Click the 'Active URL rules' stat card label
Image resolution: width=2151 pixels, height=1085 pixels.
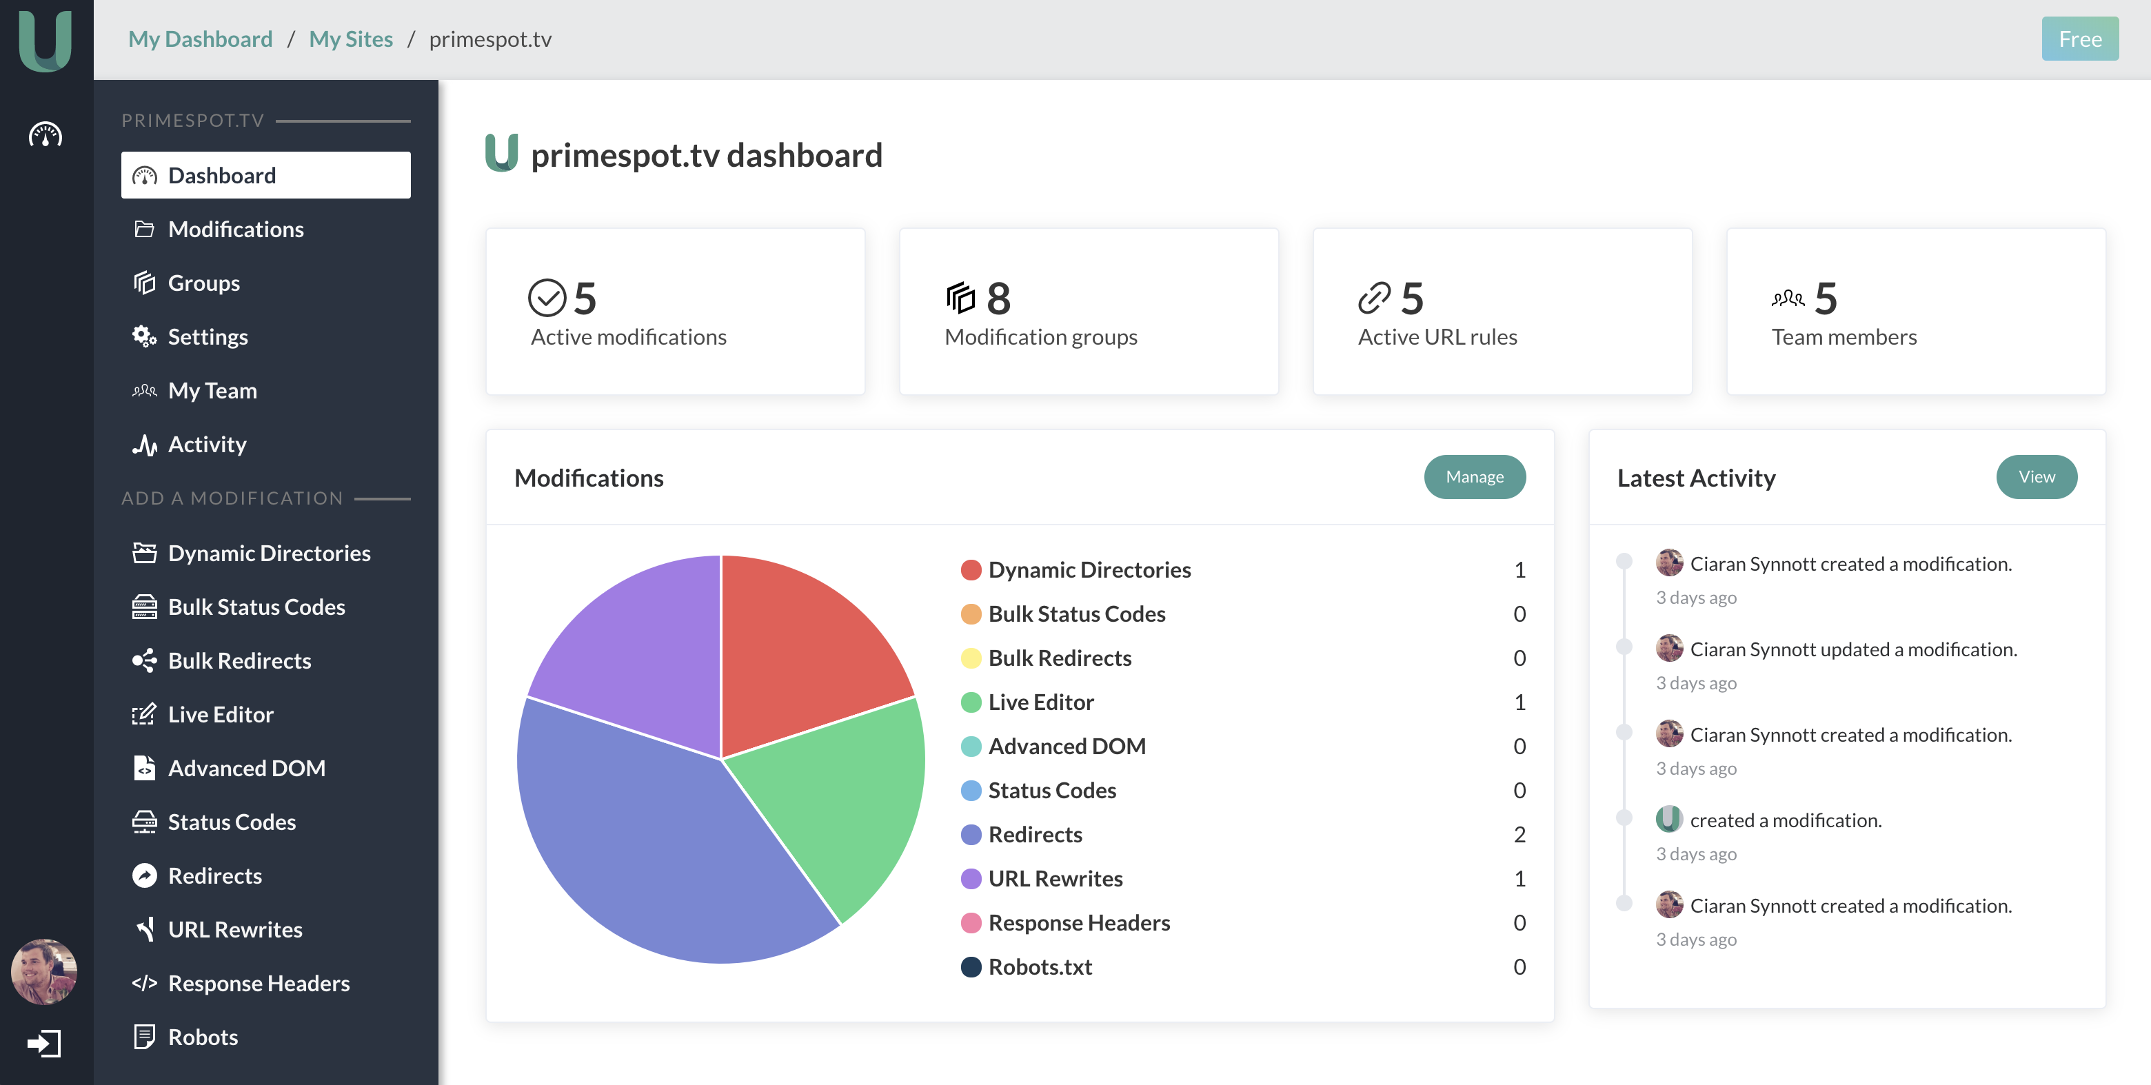(1437, 337)
